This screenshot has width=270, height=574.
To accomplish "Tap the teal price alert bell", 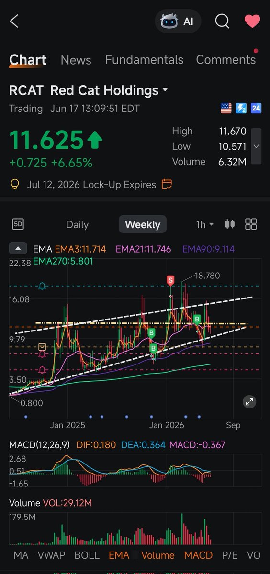I will [43, 286].
